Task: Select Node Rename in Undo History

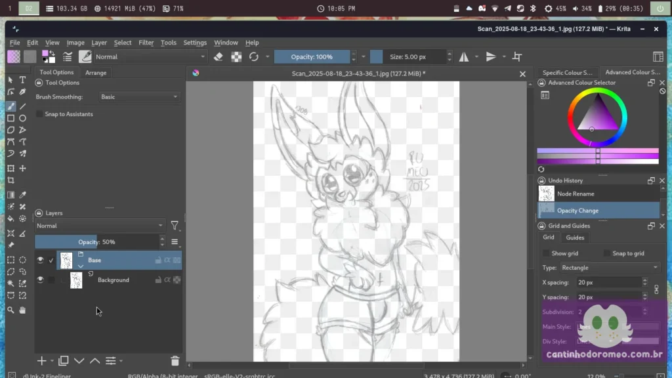Action: (598, 194)
